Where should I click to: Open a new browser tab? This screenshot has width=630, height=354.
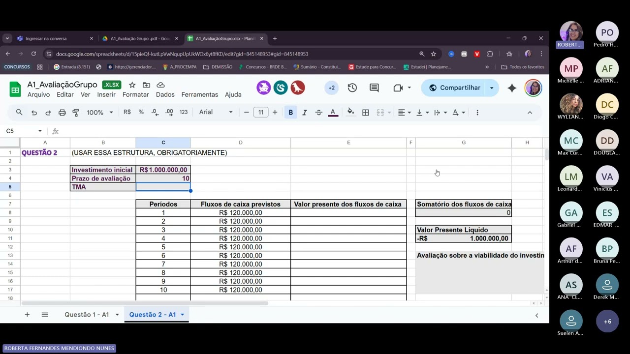tap(275, 38)
